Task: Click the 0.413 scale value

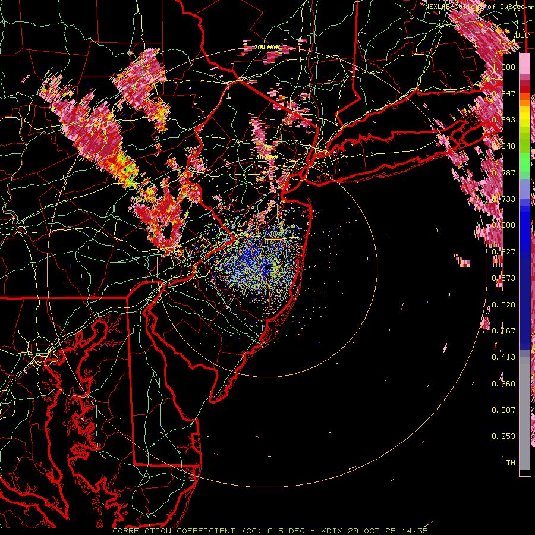Action: point(503,357)
